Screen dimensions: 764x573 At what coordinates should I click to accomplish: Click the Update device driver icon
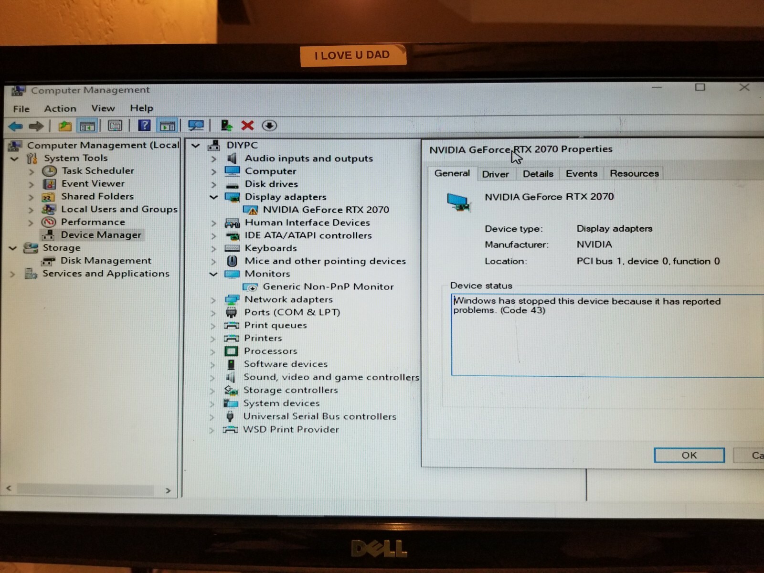click(226, 126)
